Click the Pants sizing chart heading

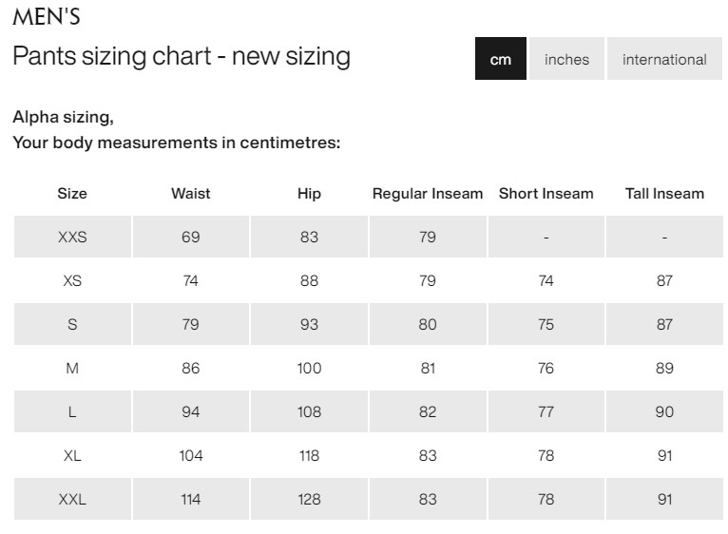182,56
